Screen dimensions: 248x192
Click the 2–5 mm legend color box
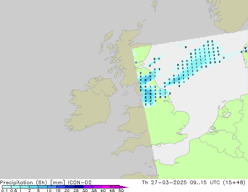point(34,187)
